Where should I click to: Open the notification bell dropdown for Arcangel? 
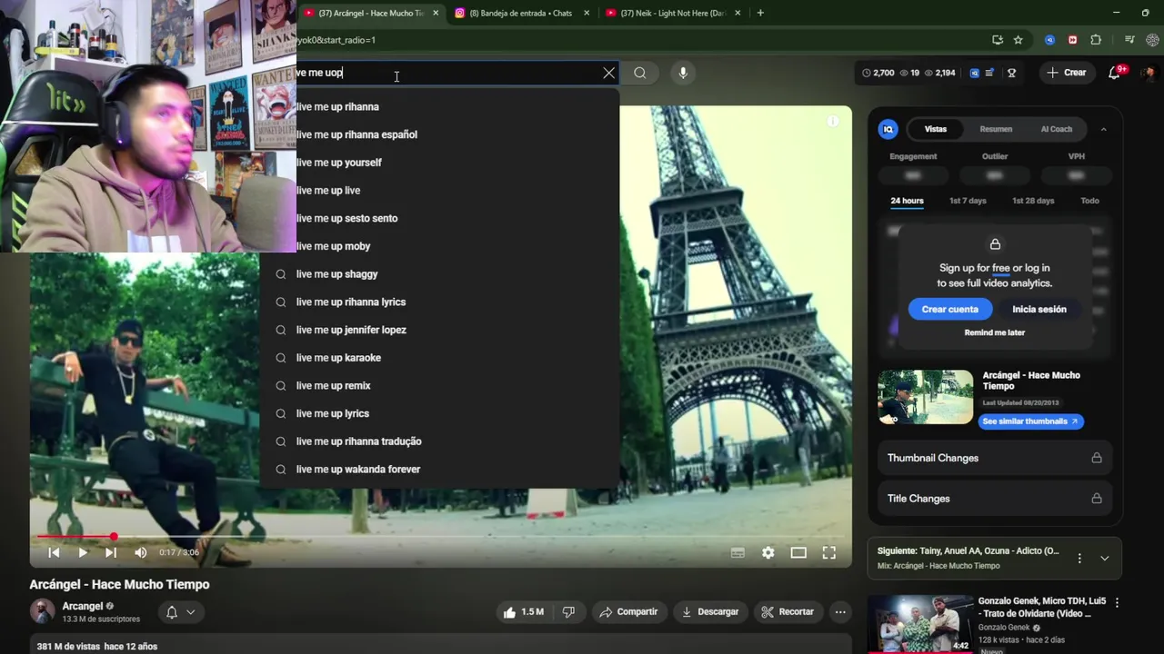coord(180,612)
